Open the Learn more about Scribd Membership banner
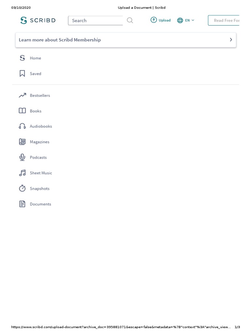The width and height of the screenshot is (251, 335). click(x=126, y=40)
